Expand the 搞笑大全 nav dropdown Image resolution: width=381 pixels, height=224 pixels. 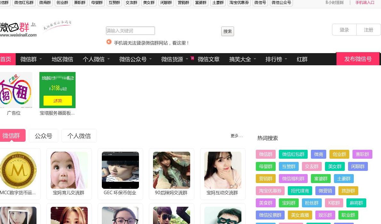coord(242,59)
